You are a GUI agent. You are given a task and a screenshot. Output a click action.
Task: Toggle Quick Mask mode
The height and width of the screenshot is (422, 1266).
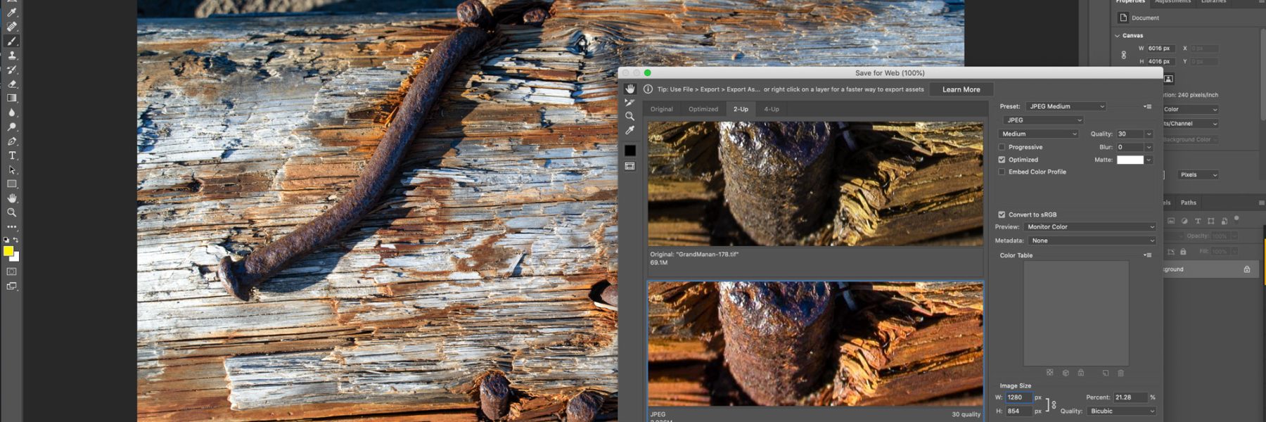click(12, 271)
